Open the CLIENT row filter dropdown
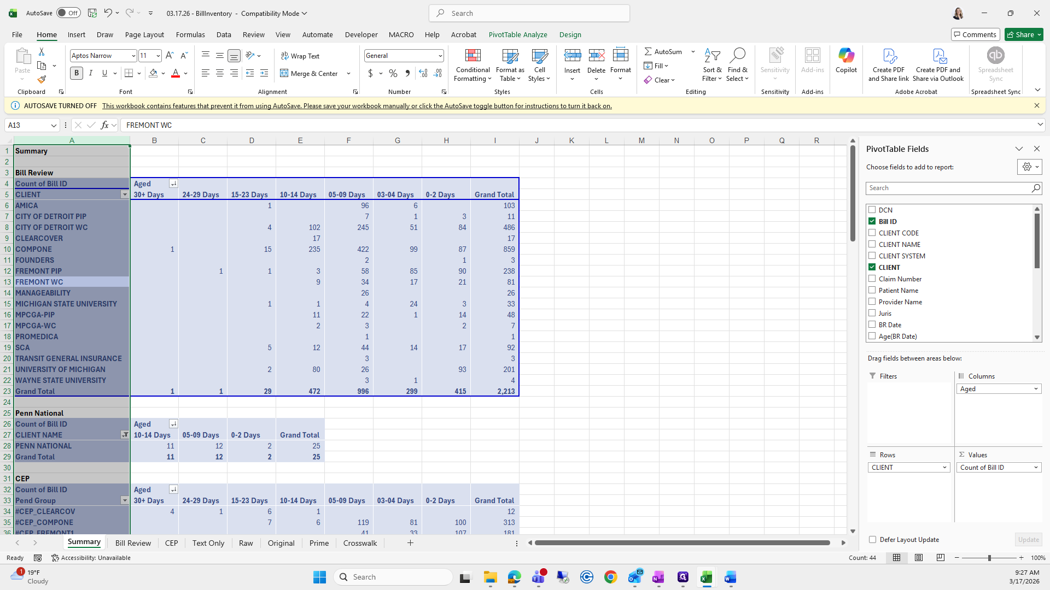 click(125, 195)
